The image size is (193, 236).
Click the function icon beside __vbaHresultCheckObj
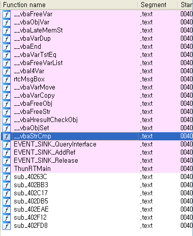click(7, 120)
